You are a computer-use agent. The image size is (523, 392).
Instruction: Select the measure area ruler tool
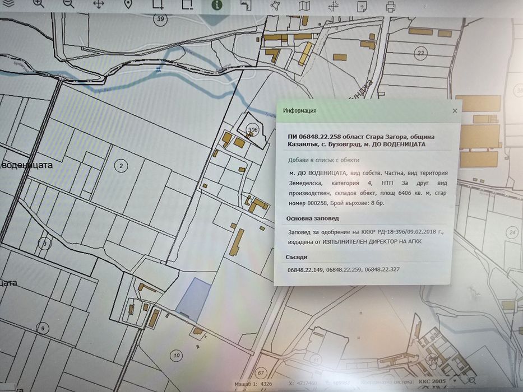(x=246, y=6)
